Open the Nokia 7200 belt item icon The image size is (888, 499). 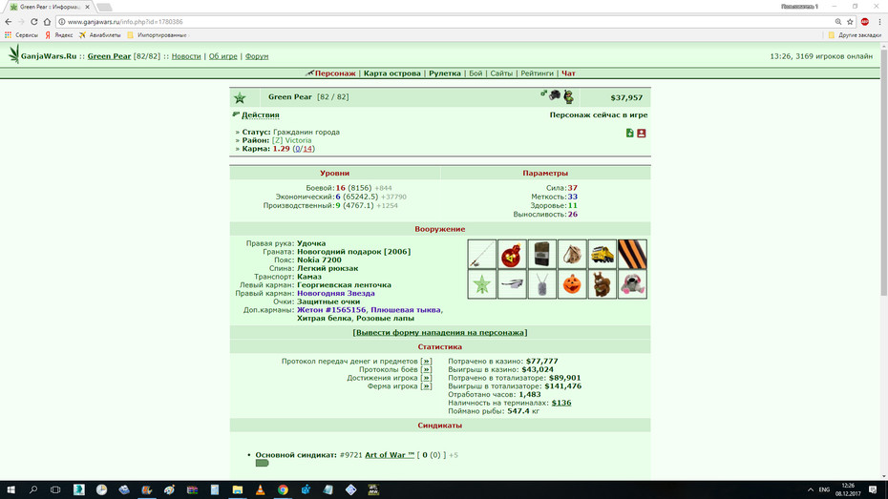542,254
